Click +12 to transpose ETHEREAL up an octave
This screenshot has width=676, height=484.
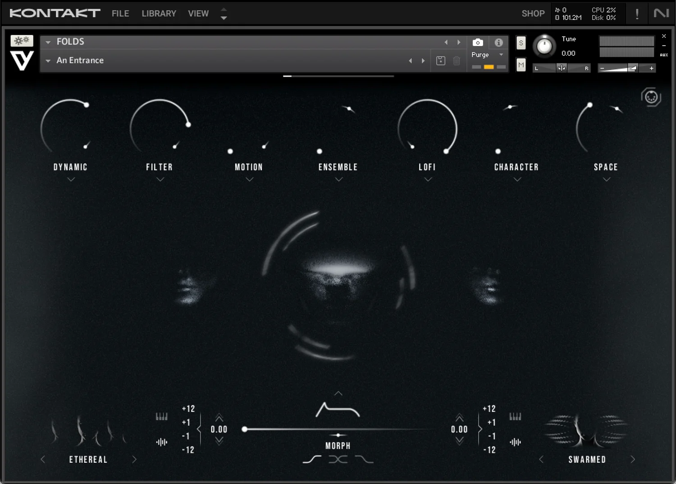click(187, 408)
